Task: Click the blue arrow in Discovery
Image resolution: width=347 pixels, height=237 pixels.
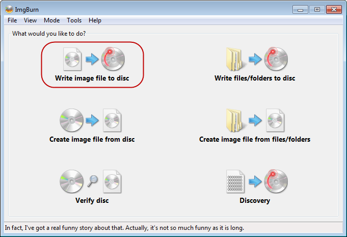Action: tap(255, 181)
